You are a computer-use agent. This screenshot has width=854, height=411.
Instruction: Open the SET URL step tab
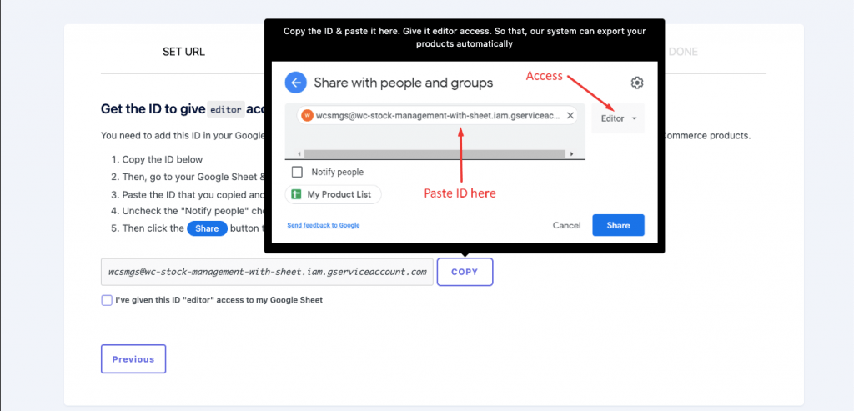pos(183,53)
